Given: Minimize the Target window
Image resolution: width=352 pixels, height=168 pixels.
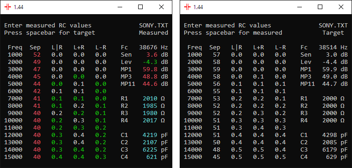Looking at the screenshot, I should tap(300, 7).
